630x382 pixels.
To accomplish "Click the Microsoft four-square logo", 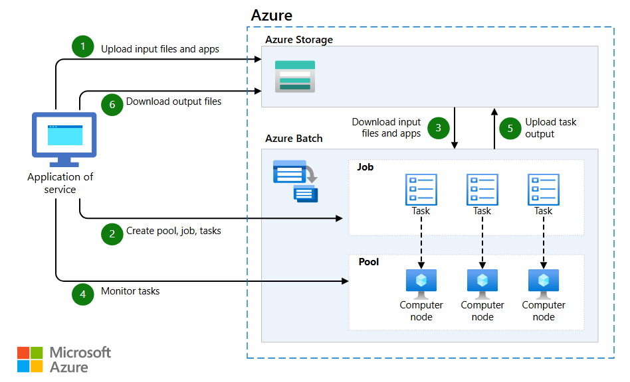I will [x=30, y=359].
